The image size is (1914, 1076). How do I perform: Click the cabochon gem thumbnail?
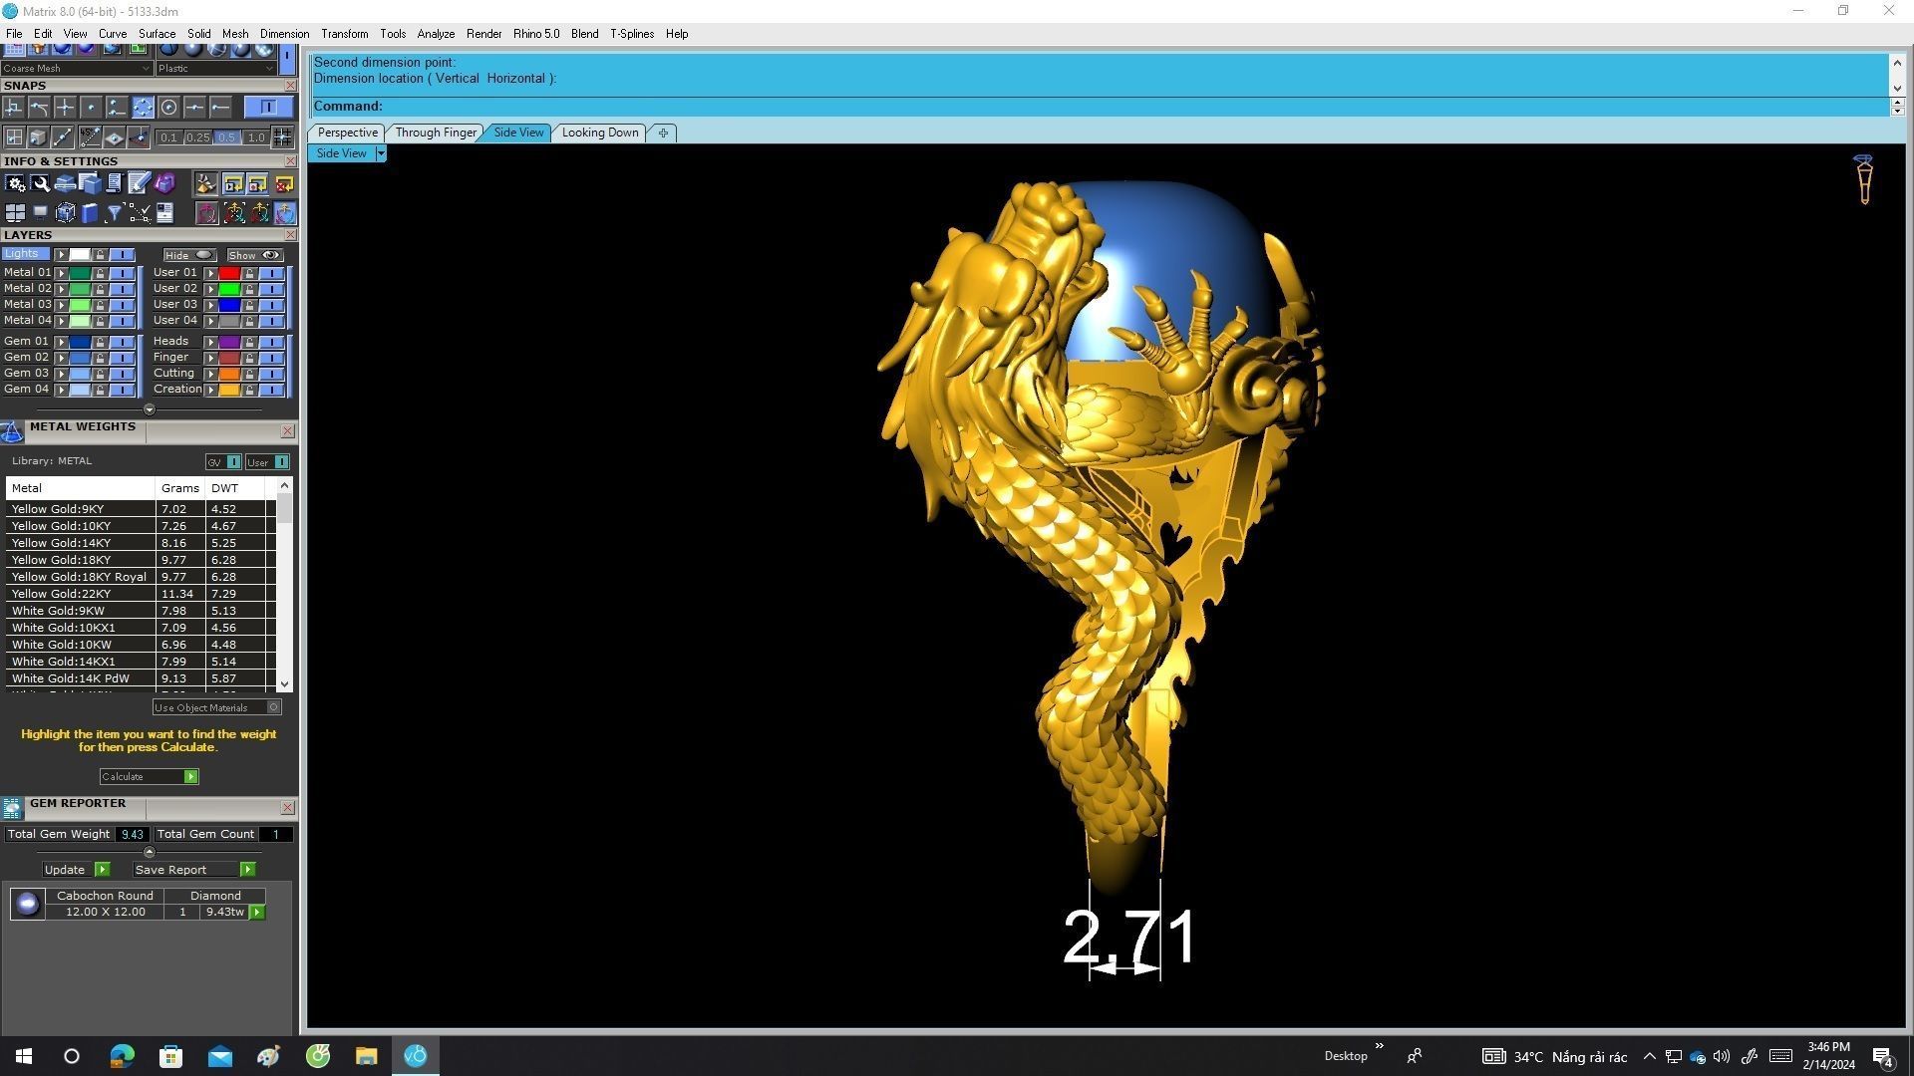click(27, 904)
